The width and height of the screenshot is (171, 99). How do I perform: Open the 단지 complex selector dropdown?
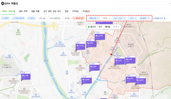tap(116, 27)
